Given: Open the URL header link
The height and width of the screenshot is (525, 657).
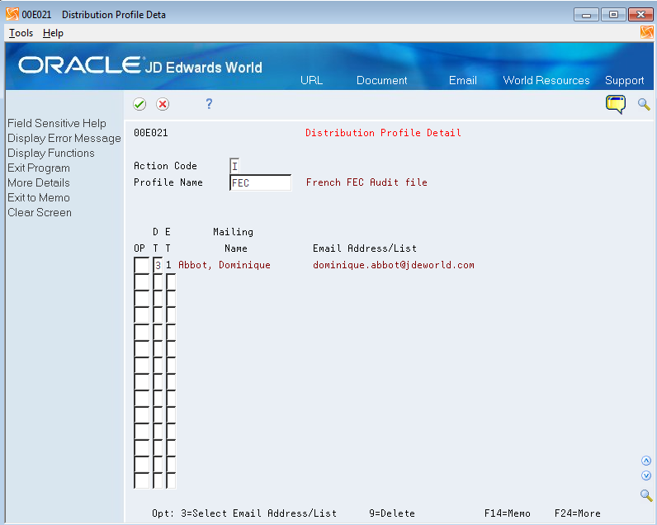Looking at the screenshot, I should click(311, 80).
